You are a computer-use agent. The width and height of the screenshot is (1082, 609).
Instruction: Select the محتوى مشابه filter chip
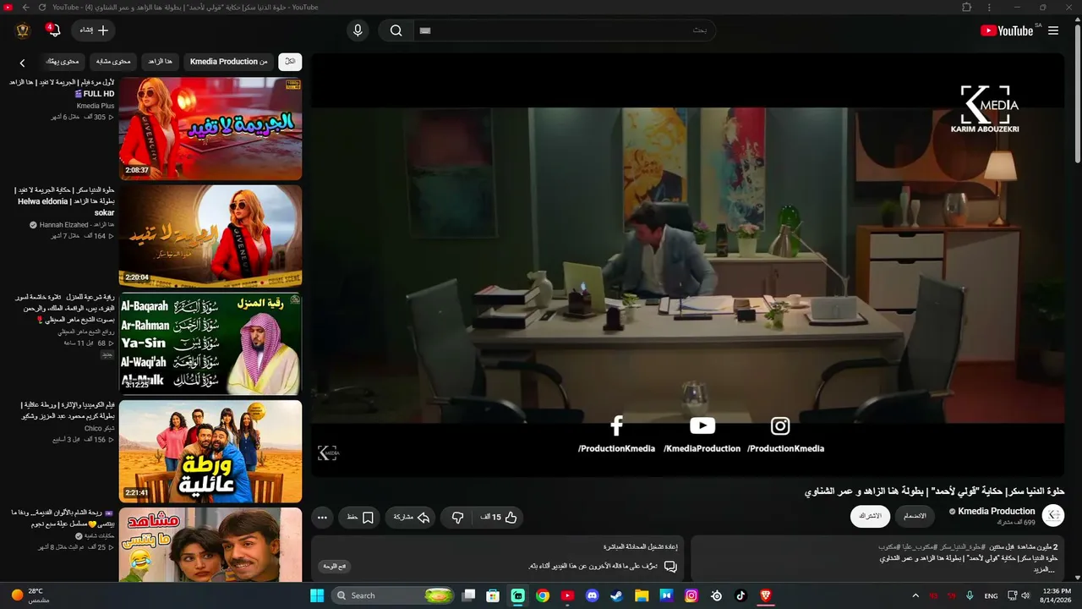113,62
